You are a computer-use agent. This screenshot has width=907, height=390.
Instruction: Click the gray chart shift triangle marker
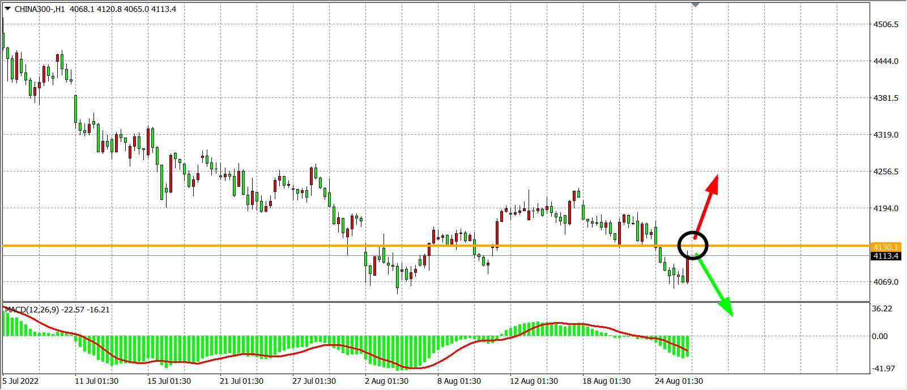[695, 5]
